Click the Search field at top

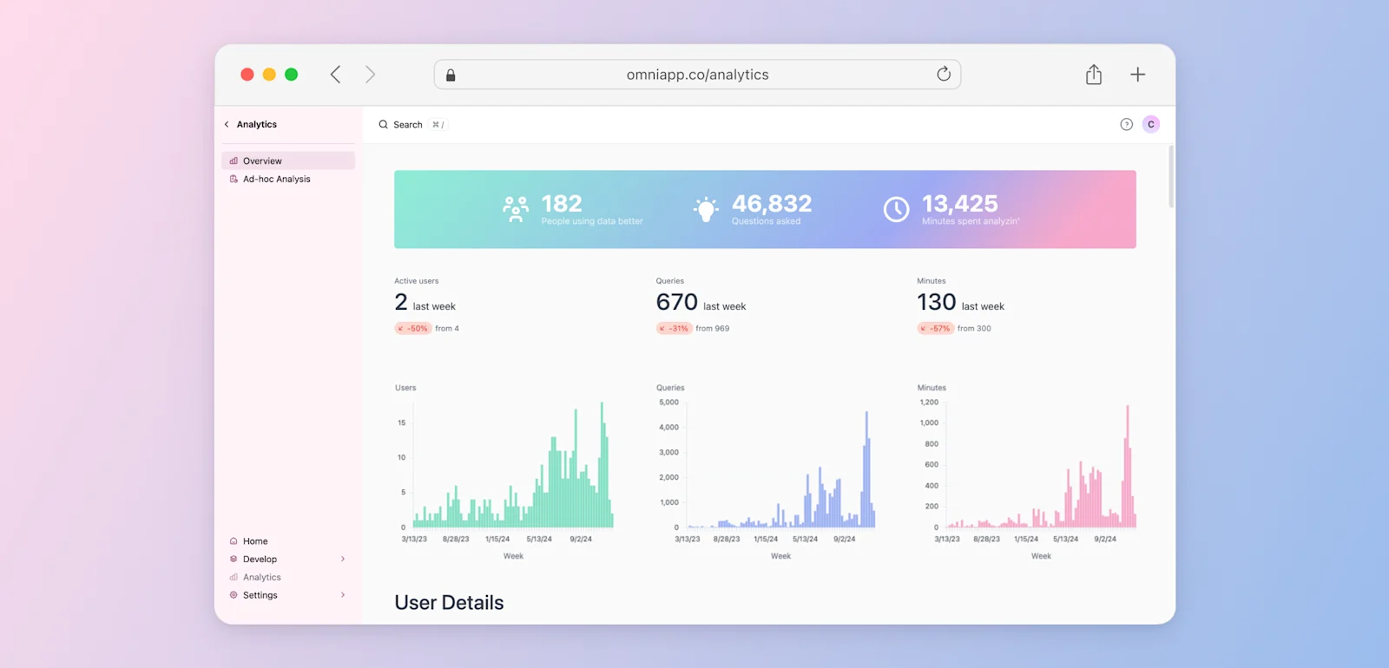point(411,124)
